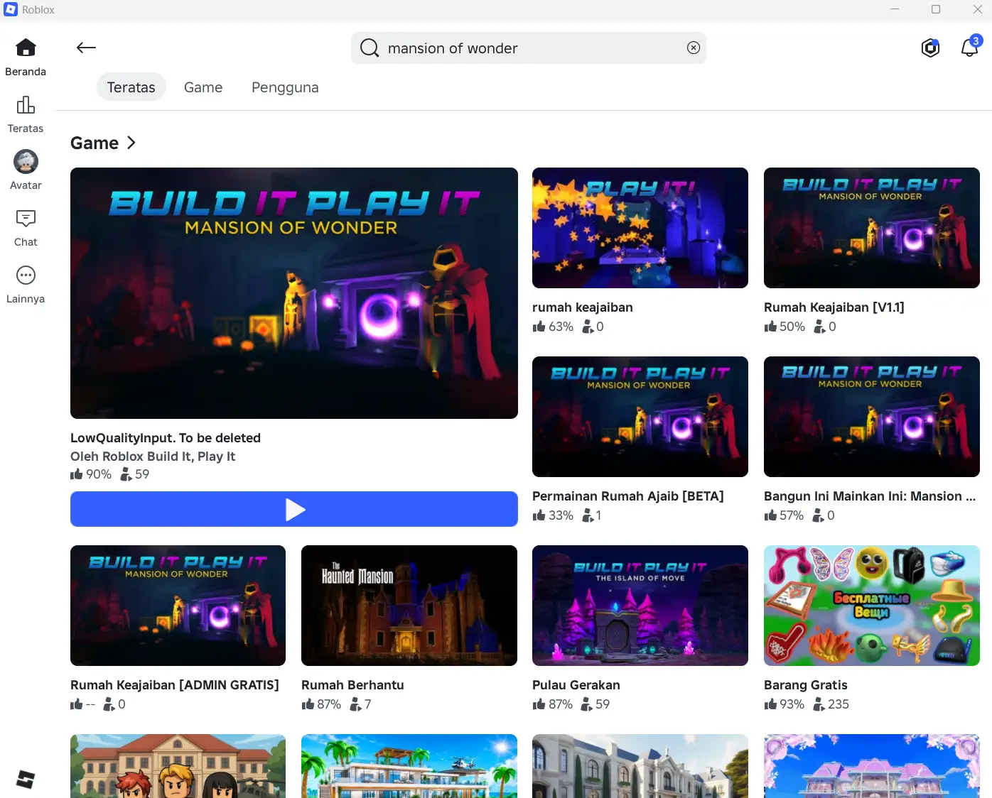Image resolution: width=992 pixels, height=798 pixels.
Task: Click the Rumah Keajaiban [V1.1] title
Action: click(x=834, y=307)
